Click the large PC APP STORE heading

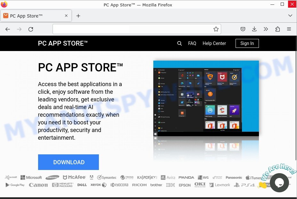(x=81, y=67)
